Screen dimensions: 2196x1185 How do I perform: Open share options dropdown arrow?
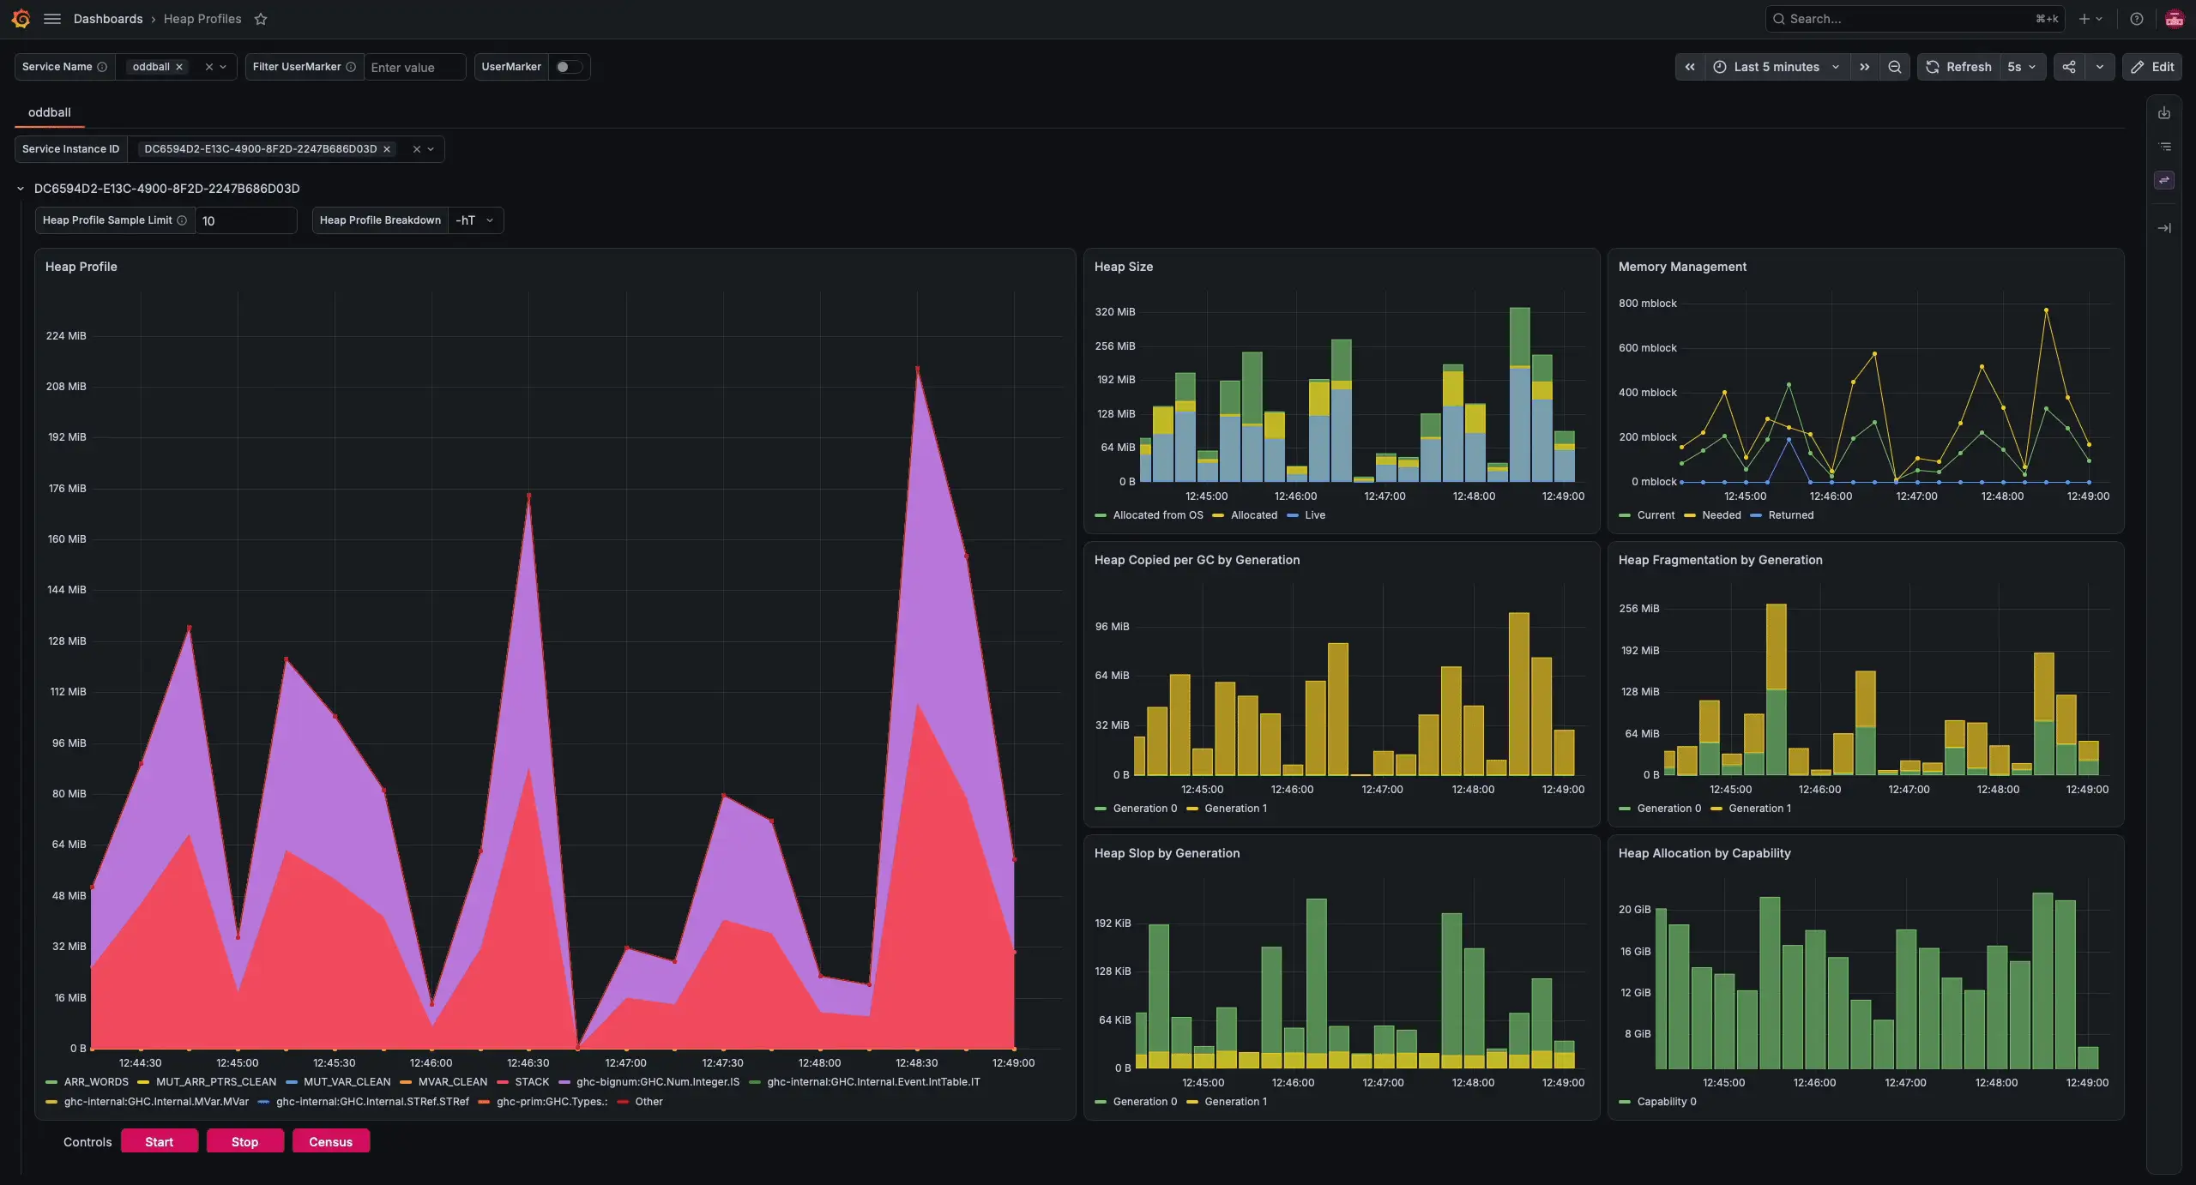click(x=2099, y=67)
